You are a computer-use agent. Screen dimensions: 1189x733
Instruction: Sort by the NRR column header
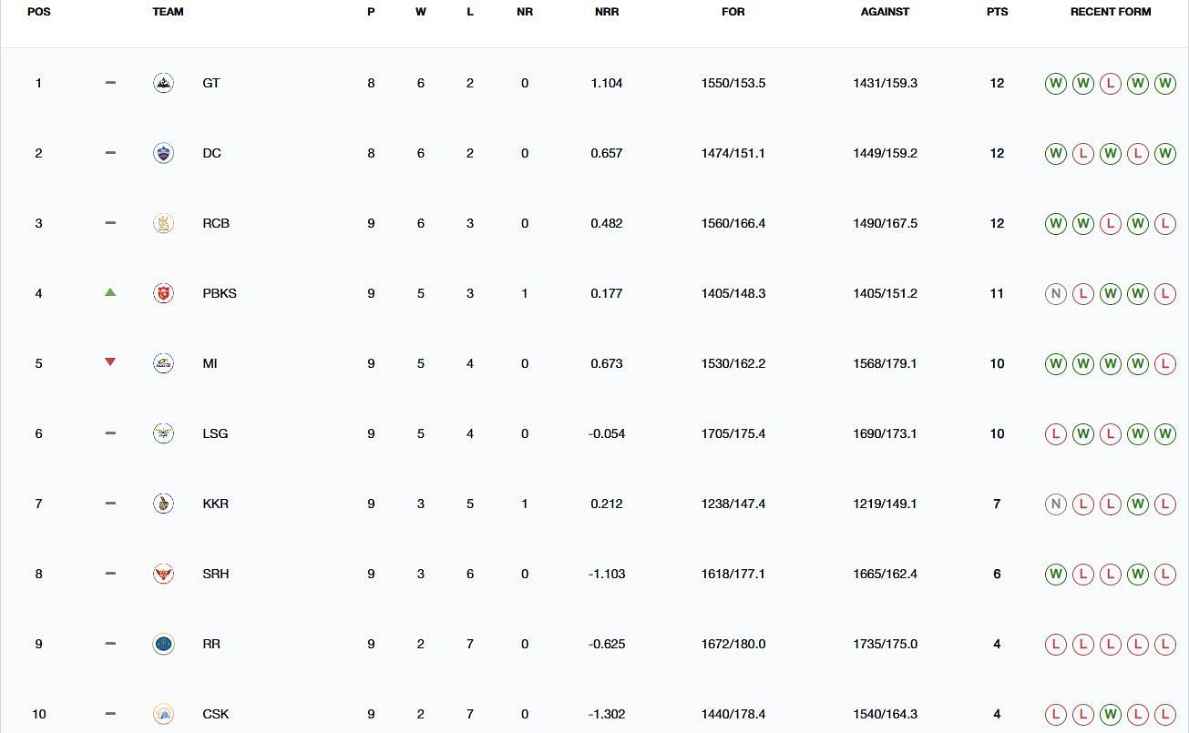[606, 12]
